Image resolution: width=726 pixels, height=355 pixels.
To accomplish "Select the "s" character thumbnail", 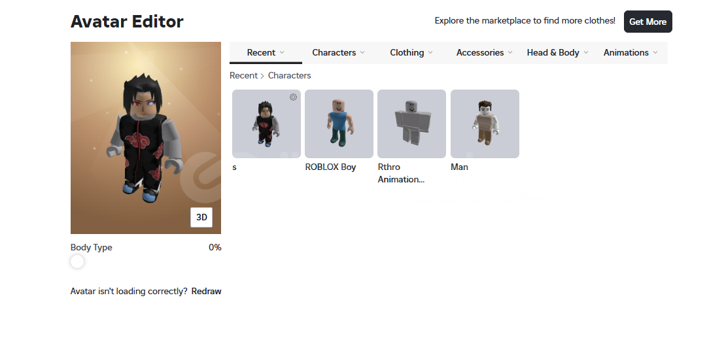I will pyautogui.click(x=266, y=124).
